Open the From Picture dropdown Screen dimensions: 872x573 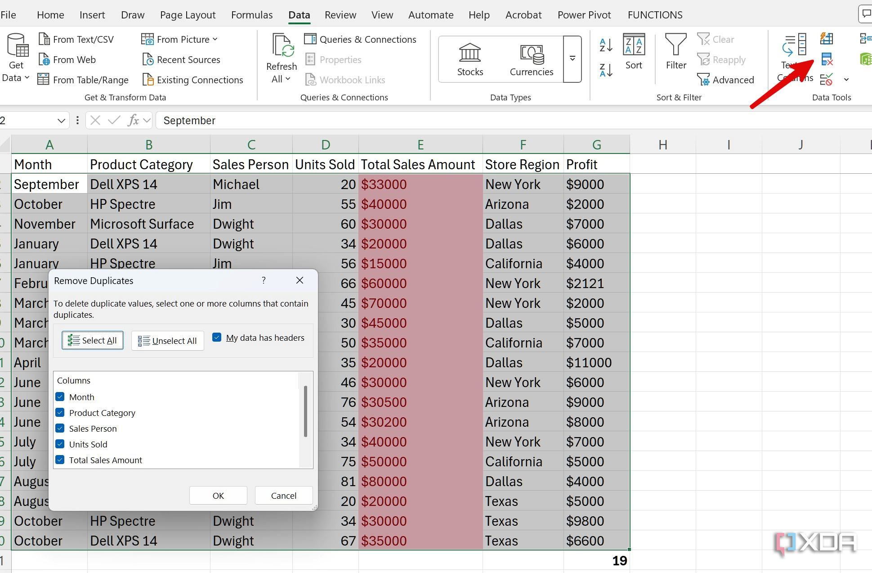215,39
